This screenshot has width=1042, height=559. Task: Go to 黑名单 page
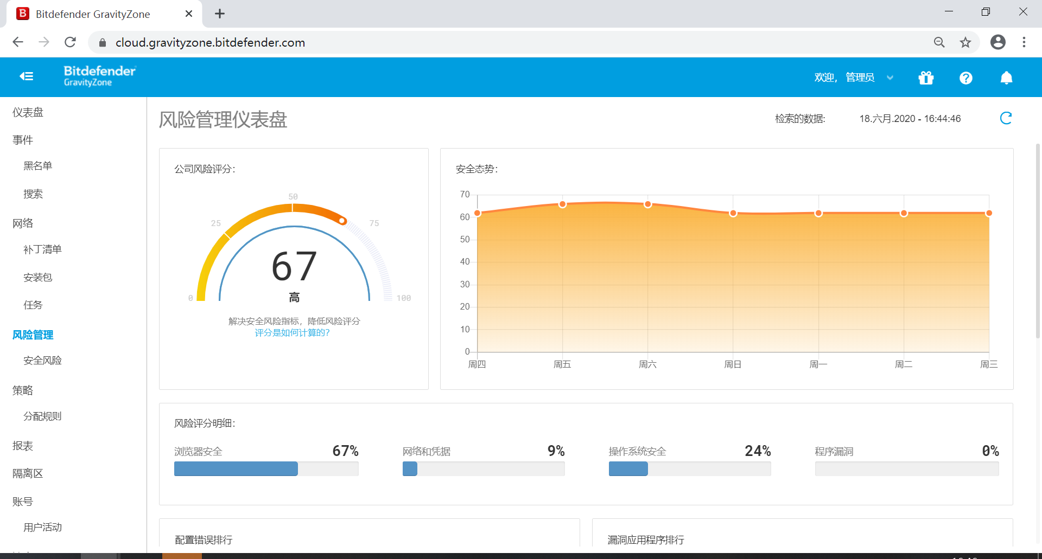click(38, 166)
